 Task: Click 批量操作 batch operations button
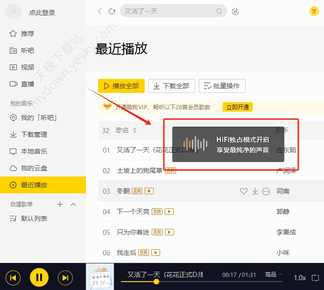tap(222, 86)
